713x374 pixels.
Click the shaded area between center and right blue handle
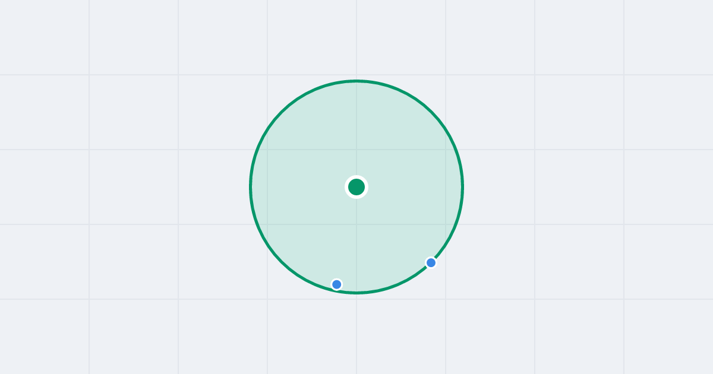[394, 224]
